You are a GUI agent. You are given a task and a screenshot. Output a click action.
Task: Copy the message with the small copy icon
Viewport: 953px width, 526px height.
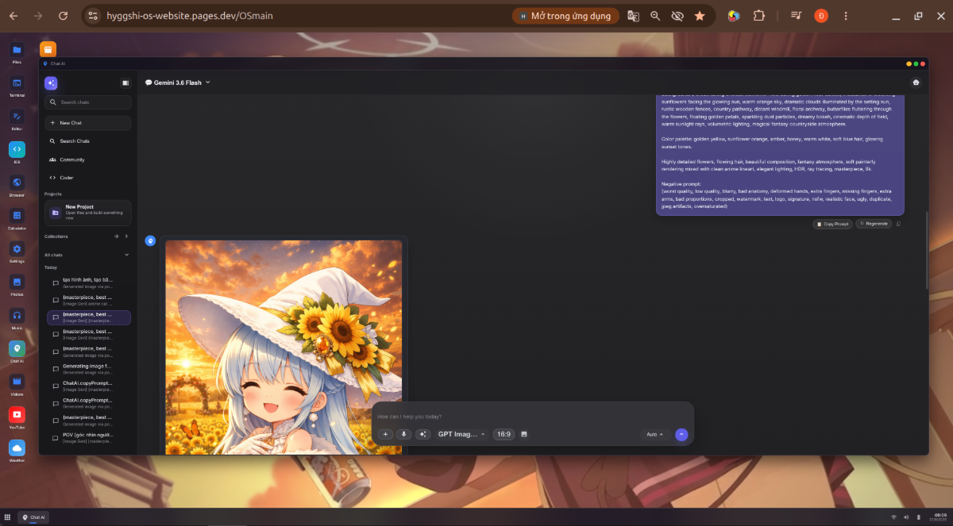899,224
